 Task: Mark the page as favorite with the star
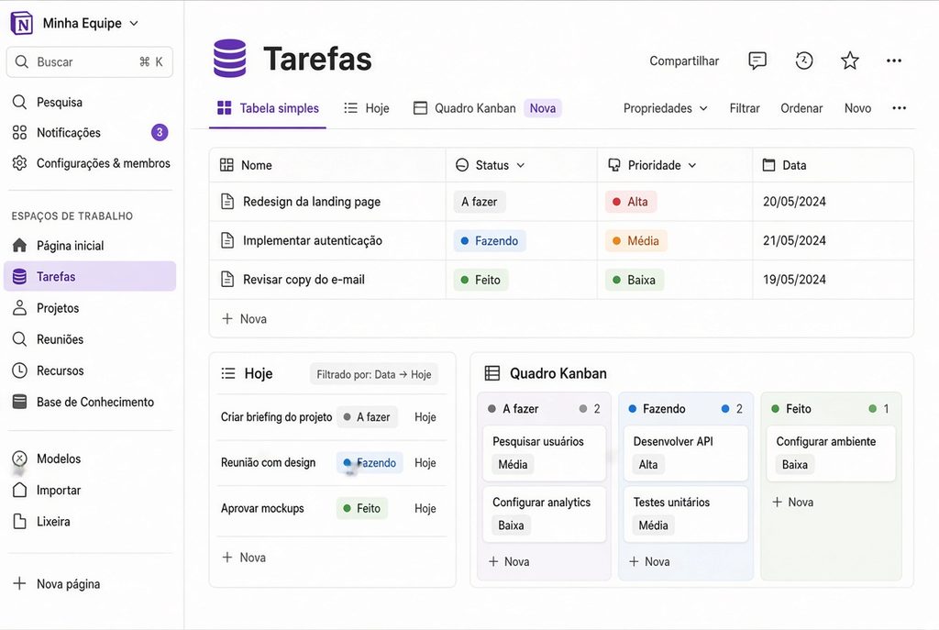click(850, 61)
